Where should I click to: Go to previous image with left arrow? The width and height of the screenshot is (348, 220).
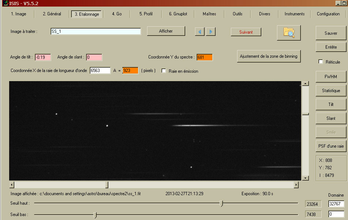coord(199,32)
